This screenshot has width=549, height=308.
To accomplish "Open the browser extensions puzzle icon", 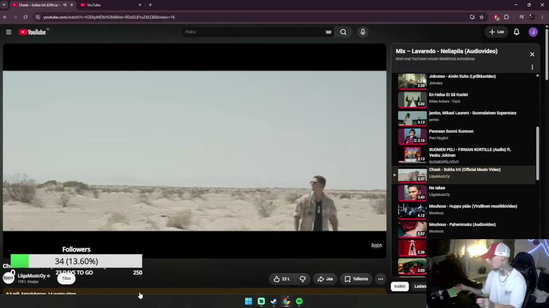I will click(507, 17).
